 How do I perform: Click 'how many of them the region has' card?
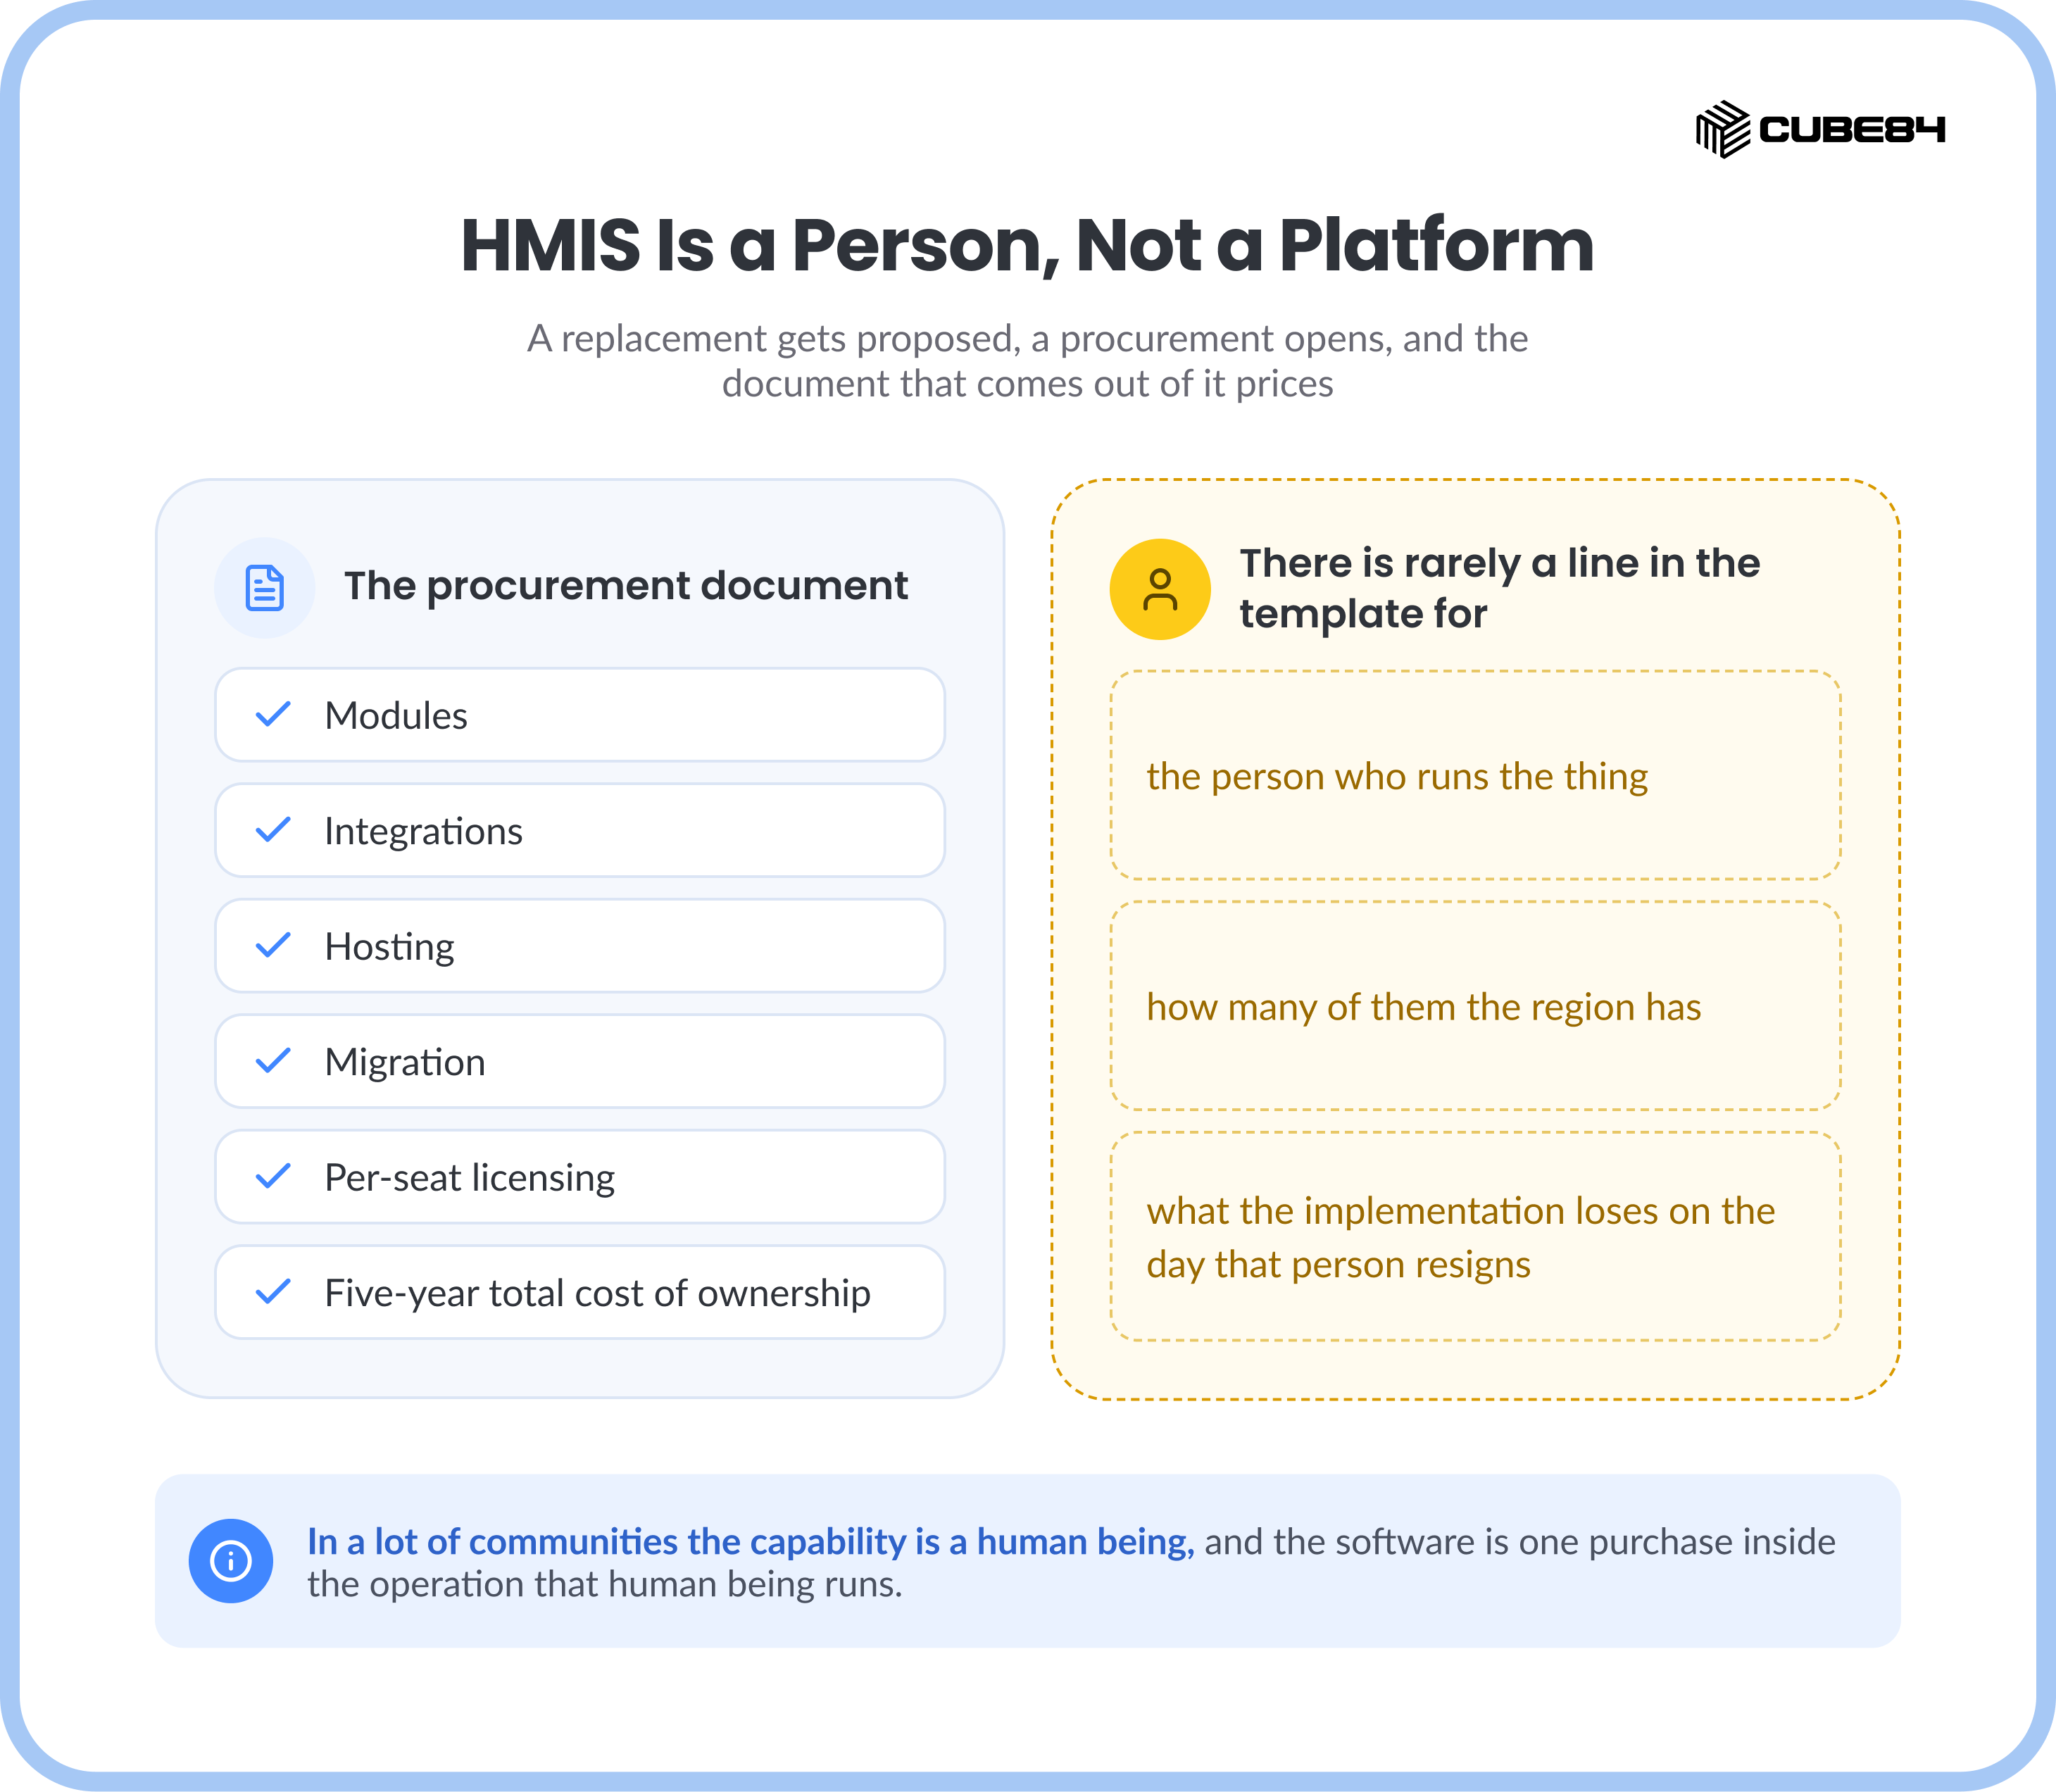point(1475,1006)
